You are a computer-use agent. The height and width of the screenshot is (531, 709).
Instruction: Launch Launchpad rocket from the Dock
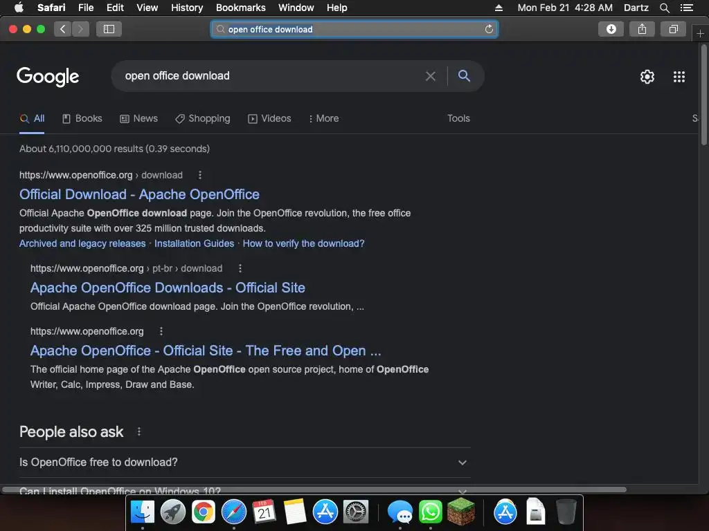coord(172,512)
